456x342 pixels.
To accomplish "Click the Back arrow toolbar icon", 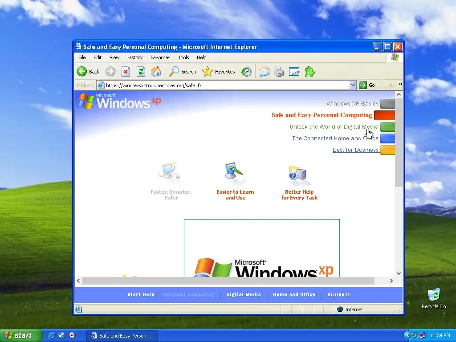I will click(82, 72).
